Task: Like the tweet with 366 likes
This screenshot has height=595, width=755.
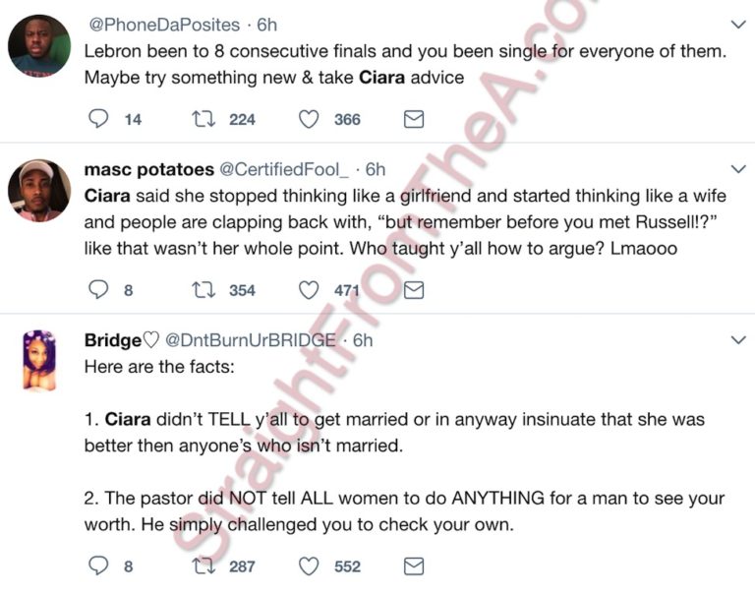Action: point(309,119)
